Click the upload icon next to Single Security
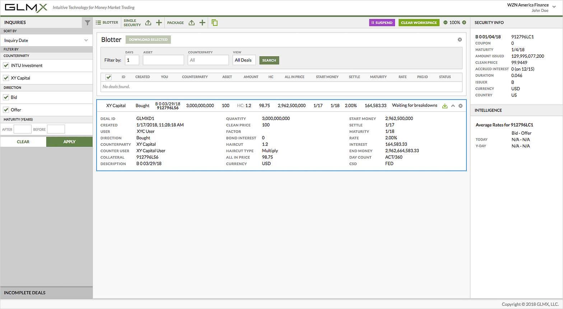This screenshot has height=309, width=563. (x=148, y=23)
